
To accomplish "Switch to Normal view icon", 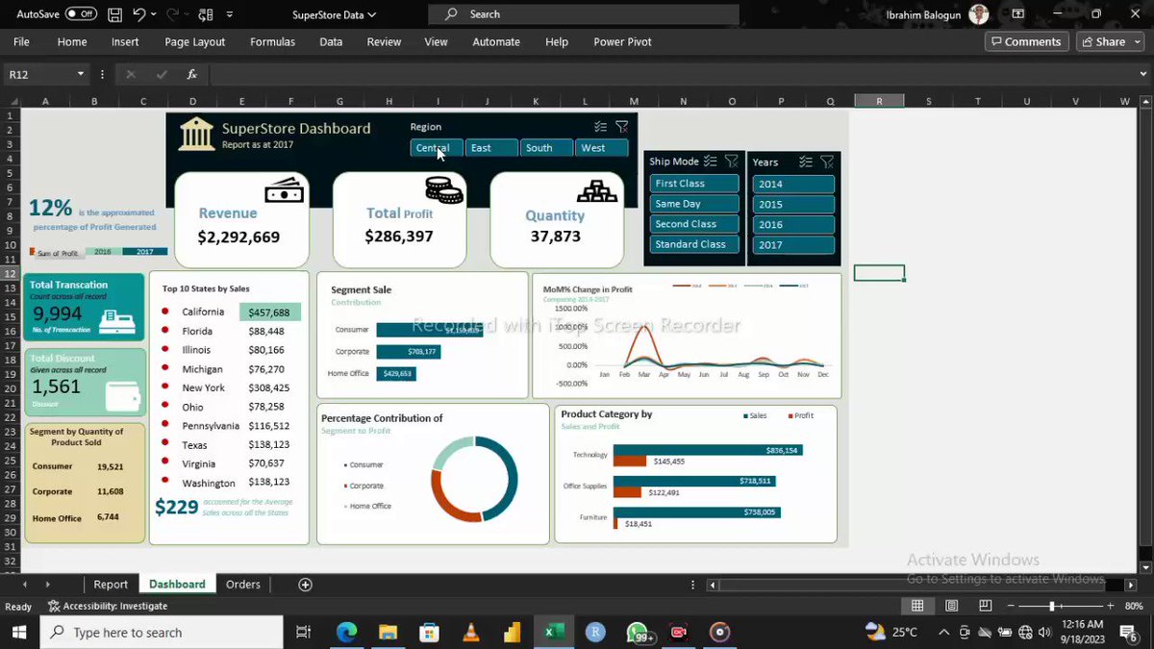I will [x=917, y=606].
